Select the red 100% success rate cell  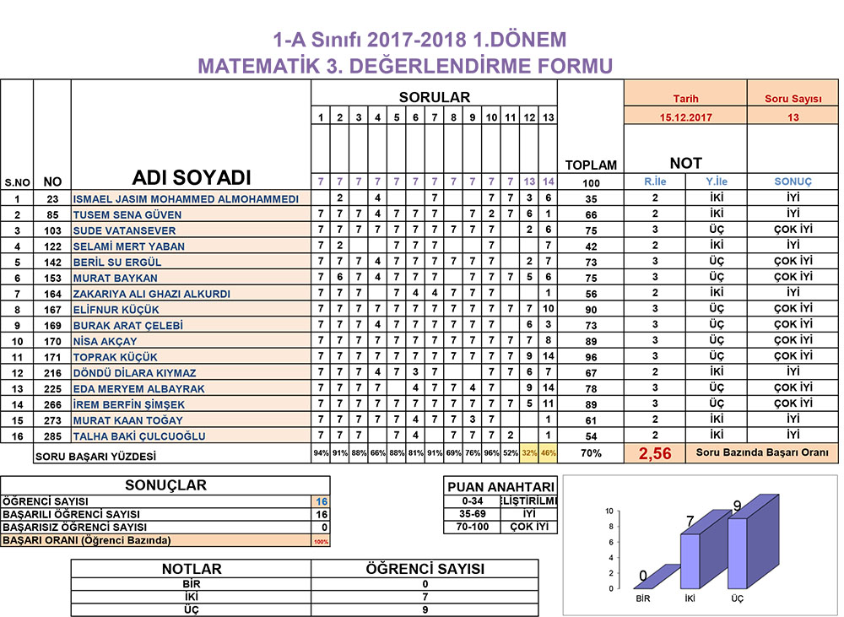tap(321, 541)
